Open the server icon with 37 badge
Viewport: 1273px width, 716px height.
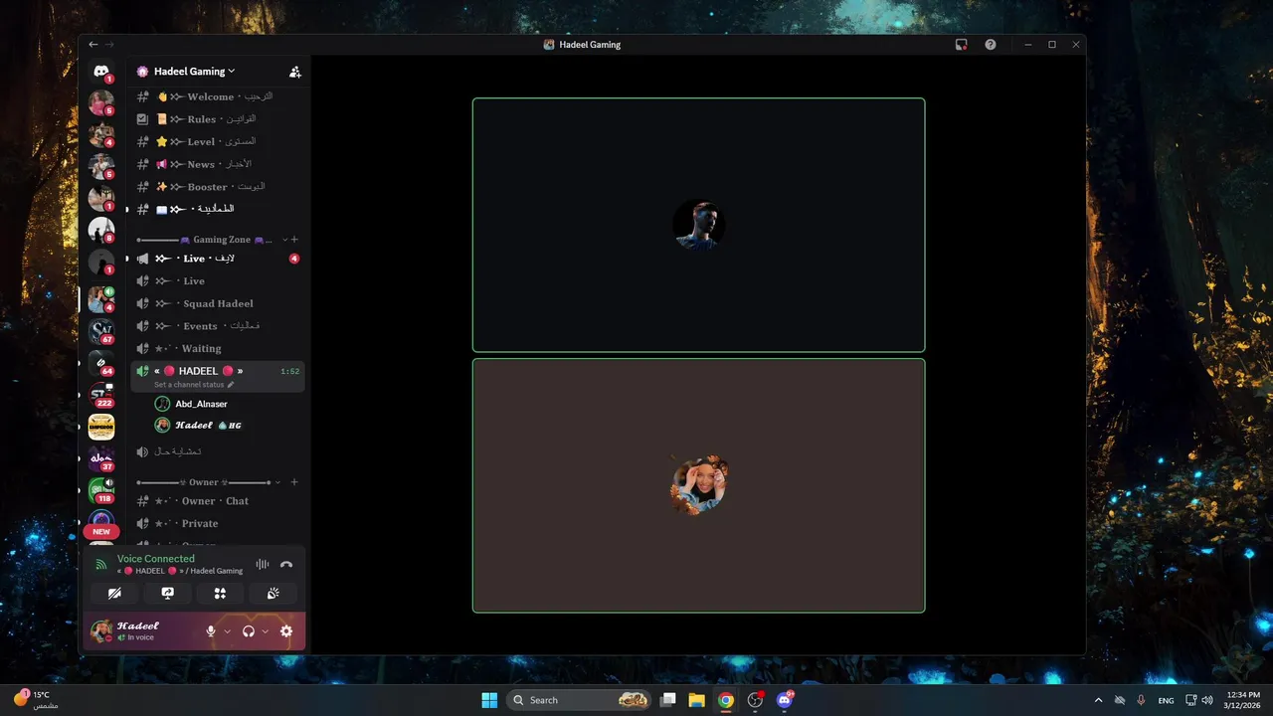(101, 459)
